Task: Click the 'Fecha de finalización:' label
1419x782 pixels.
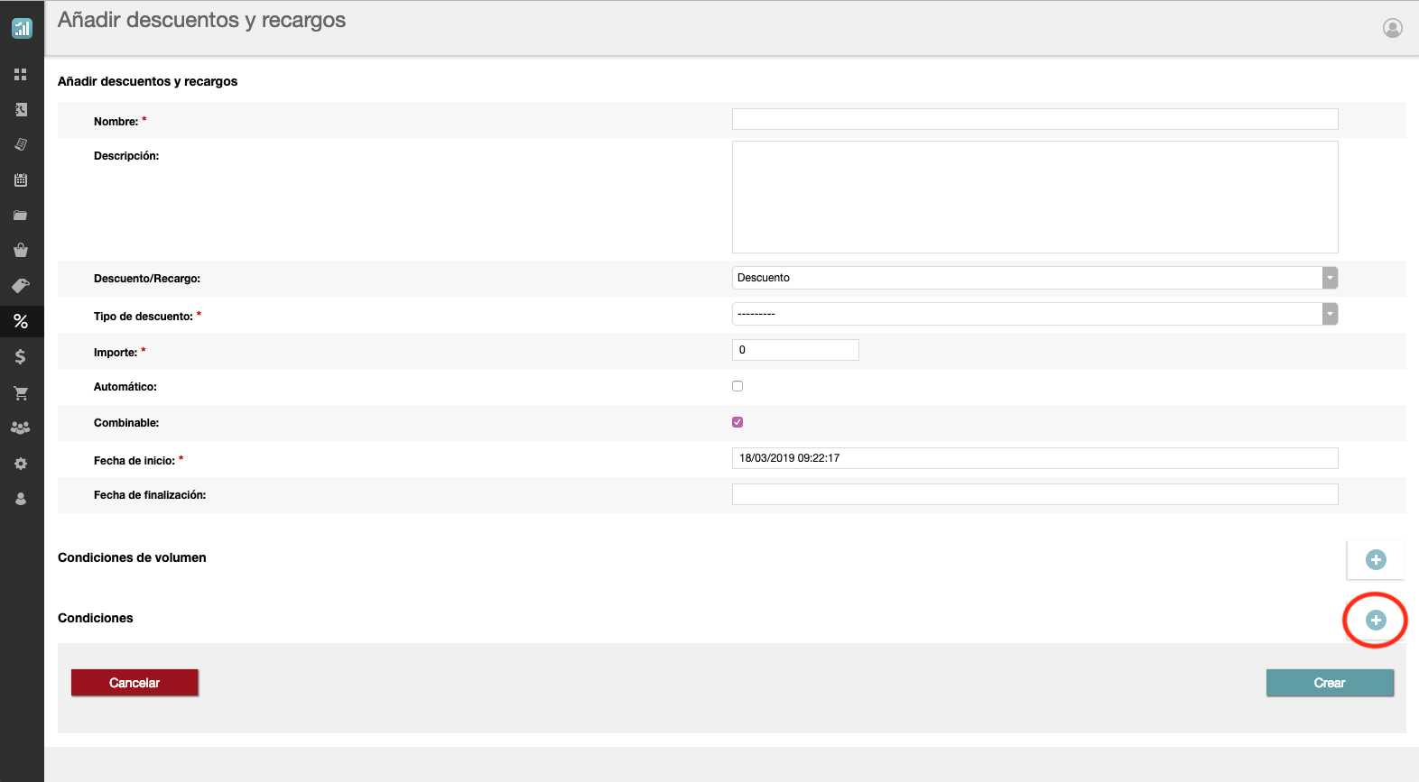Action: point(150,495)
